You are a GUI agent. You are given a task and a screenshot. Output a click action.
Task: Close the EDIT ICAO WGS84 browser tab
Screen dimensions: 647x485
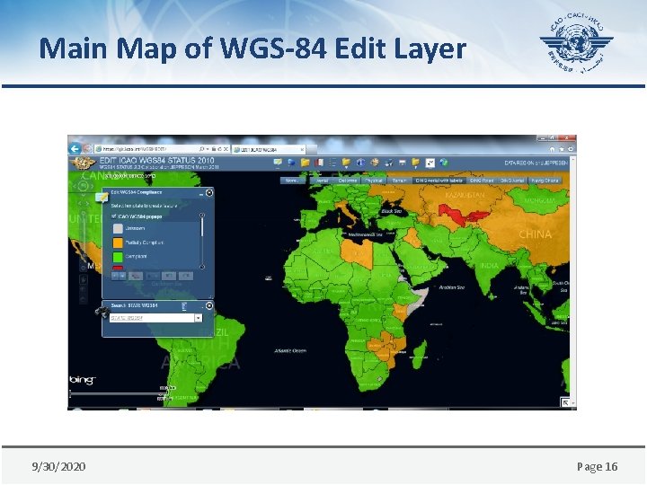(302, 150)
